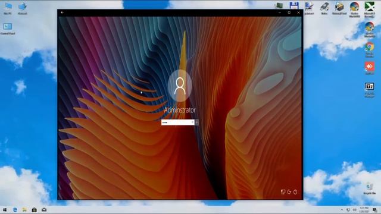Open the notification center icon
The height and width of the screenshot is (214, 381).
click(x=375, y=210)
